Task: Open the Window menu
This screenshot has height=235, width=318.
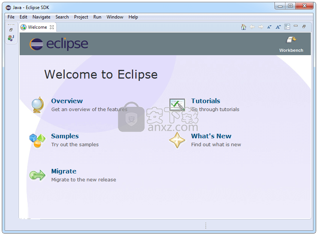Action: (x=115, y=17)
